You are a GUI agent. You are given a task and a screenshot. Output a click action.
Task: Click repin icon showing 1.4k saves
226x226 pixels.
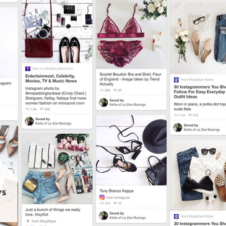click(x=176, y=115)
